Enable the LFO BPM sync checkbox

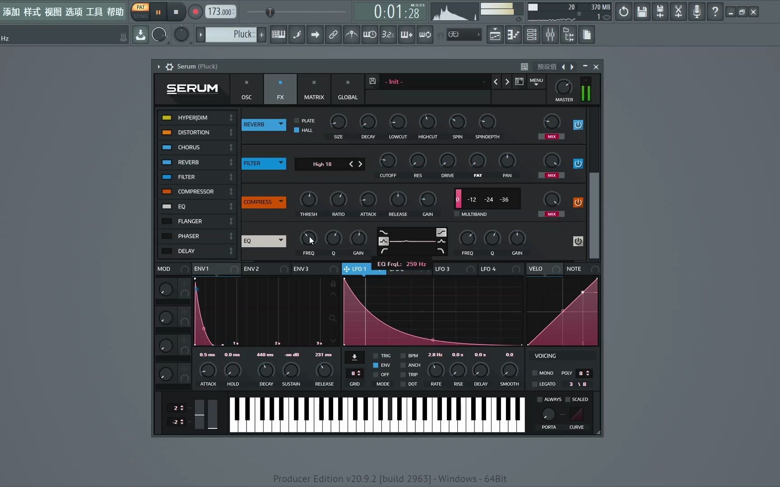click(403, 356)
